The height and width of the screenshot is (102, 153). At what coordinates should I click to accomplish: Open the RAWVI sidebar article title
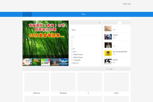click(x=115, y=60)
